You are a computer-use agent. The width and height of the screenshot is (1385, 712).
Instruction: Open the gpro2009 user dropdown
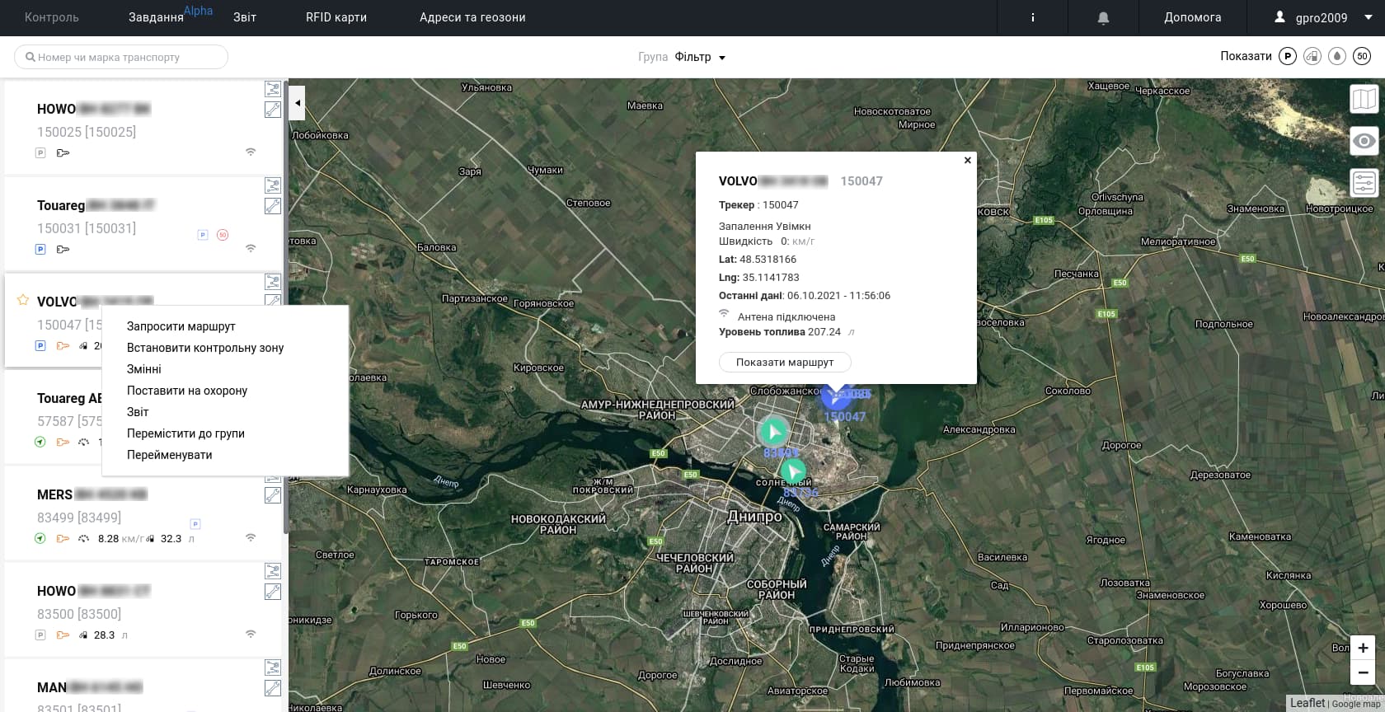tap(1322, 17)
